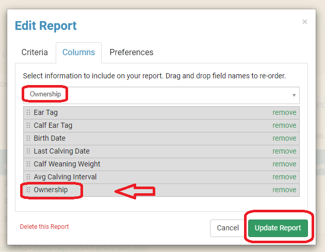Select the Avg Calving Interval field name

[x=65, y=177]
